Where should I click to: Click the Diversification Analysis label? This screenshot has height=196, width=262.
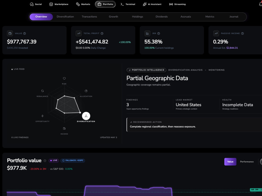(185, 70)
